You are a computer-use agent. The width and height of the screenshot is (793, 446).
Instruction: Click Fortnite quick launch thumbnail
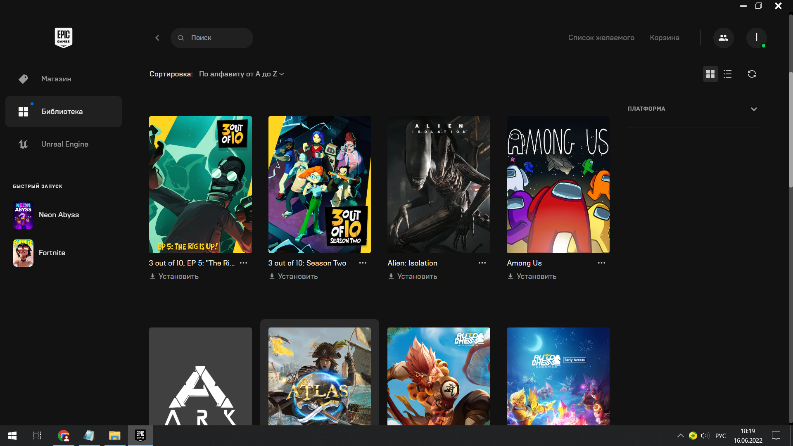(23, 253)
